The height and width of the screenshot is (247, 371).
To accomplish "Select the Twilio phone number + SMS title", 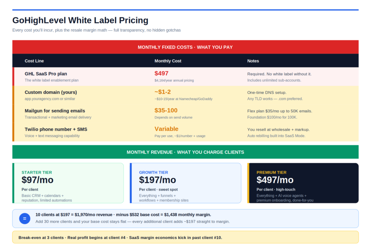I will pos(56,129).
